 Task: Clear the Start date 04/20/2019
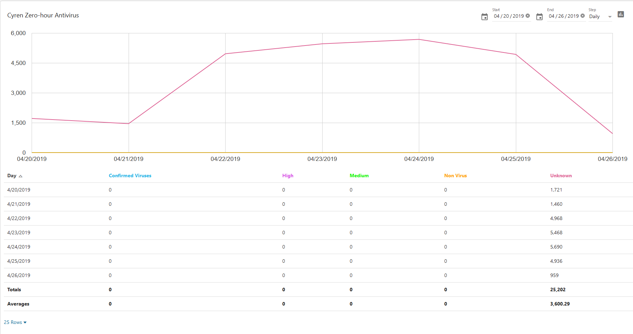(x=528, y=16)
